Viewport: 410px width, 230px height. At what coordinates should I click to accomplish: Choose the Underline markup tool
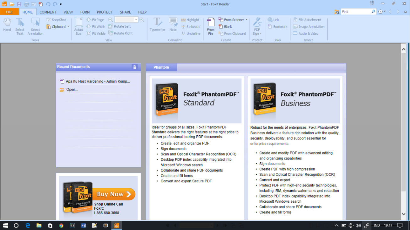pos(191,34)
